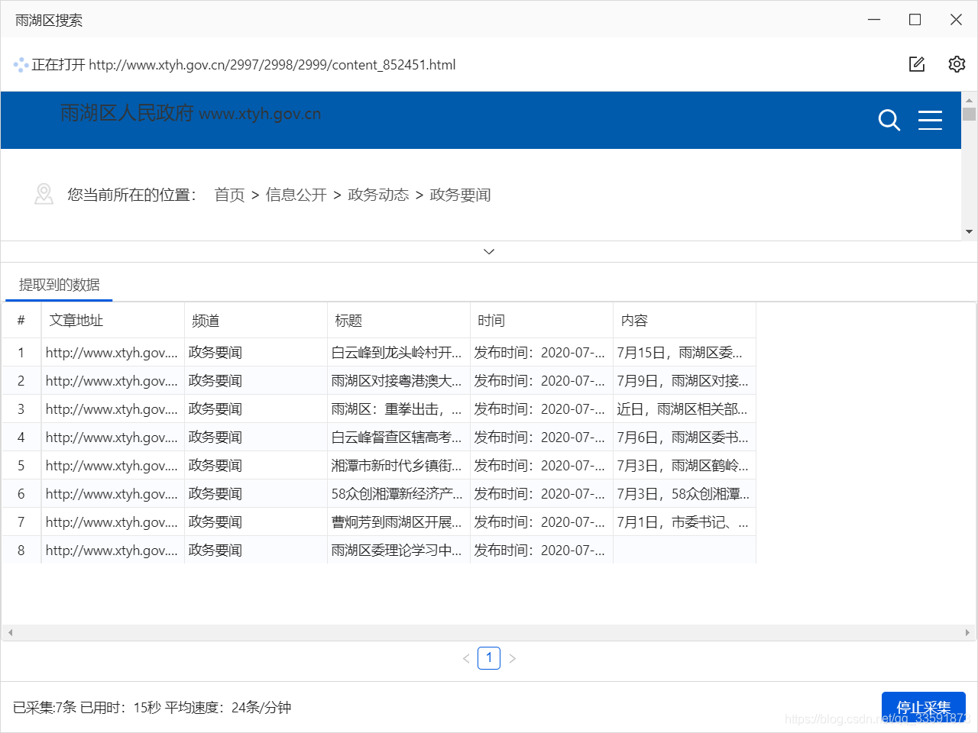The width and height of the screenshot is (978, 733).
Task: Click the 政务动态 breadcrumb link
Action: point(378,195)
